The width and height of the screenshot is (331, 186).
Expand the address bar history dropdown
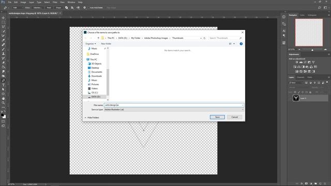point(201,38)
